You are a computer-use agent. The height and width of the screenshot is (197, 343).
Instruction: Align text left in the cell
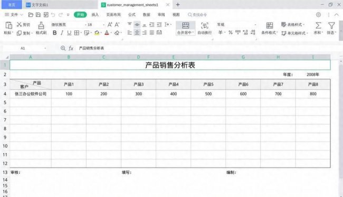point(129,33)
